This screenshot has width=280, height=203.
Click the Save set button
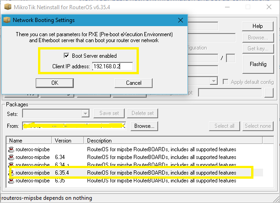109,113
